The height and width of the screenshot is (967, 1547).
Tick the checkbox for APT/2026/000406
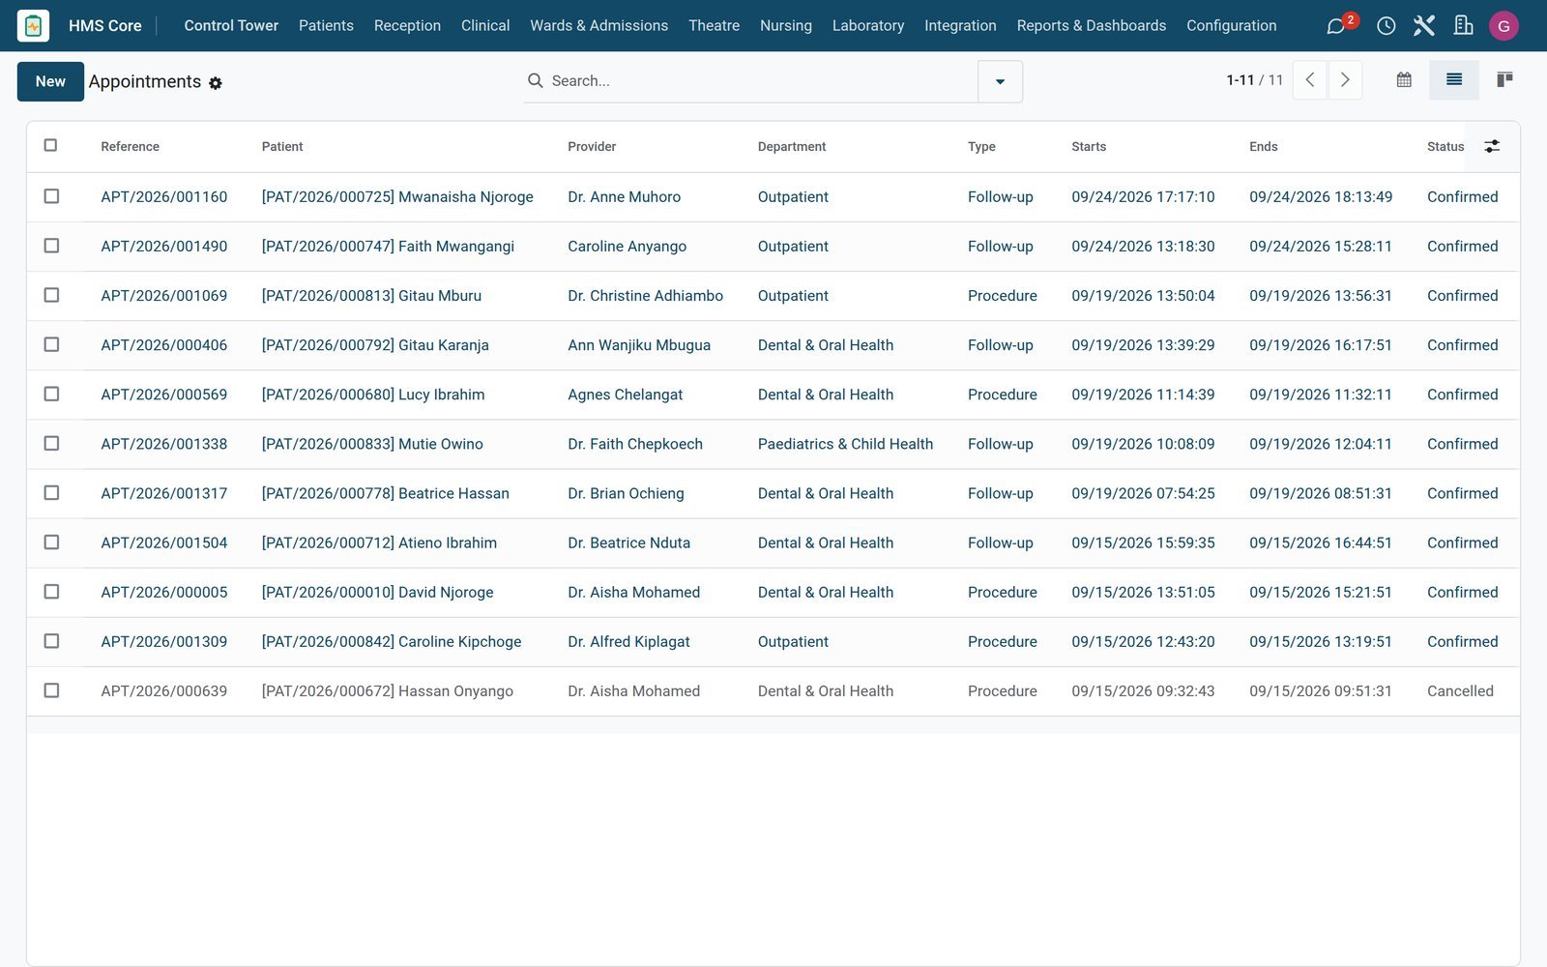(51, 344)
